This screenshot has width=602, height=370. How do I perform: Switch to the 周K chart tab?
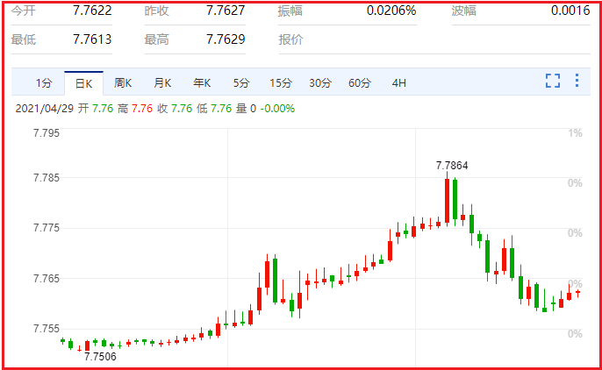(x=123, y=83)
